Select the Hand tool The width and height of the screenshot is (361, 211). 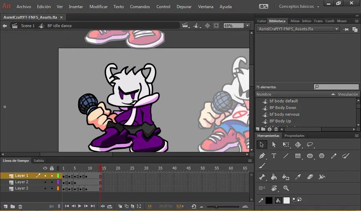click(274, 188)
